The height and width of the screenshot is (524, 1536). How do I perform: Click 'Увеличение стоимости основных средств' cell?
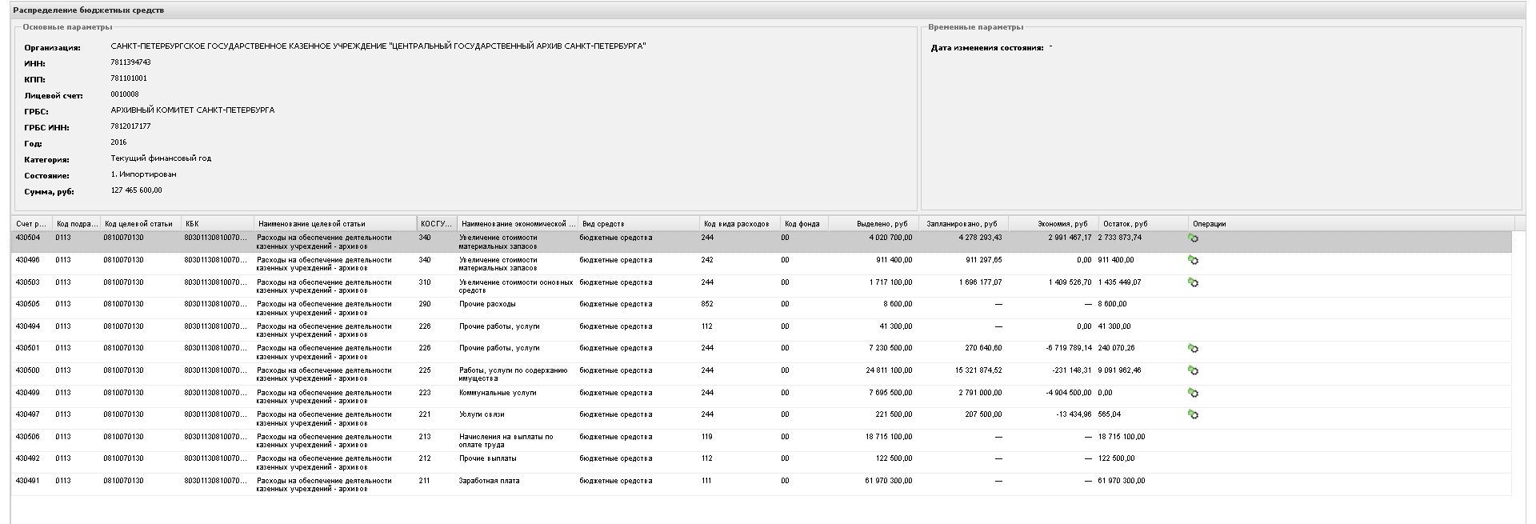tap(516, 286)
